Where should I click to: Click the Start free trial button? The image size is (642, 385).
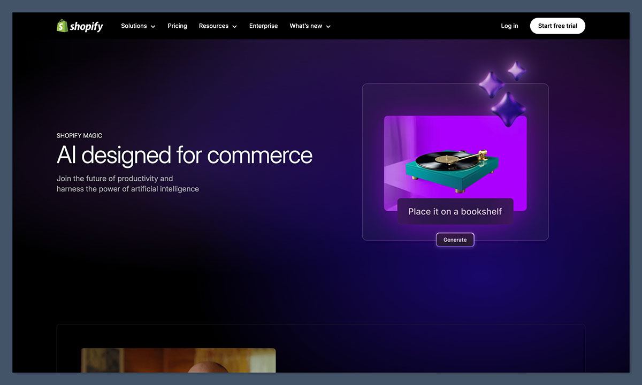557,25
